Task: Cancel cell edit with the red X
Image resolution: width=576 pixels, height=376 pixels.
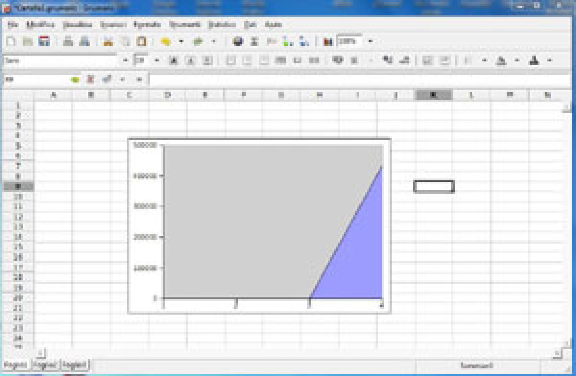Action: click(x=90, y=79)
